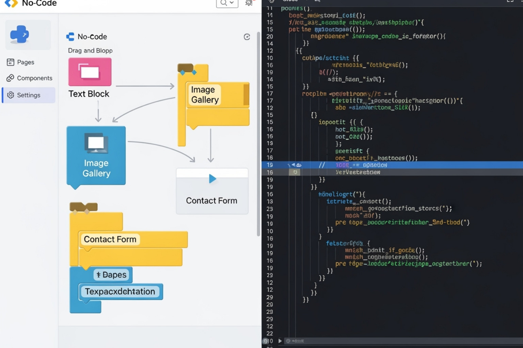Click the No-Code title above the canvas
This screenshot has height=348, width=523.
tap(92, 37)
